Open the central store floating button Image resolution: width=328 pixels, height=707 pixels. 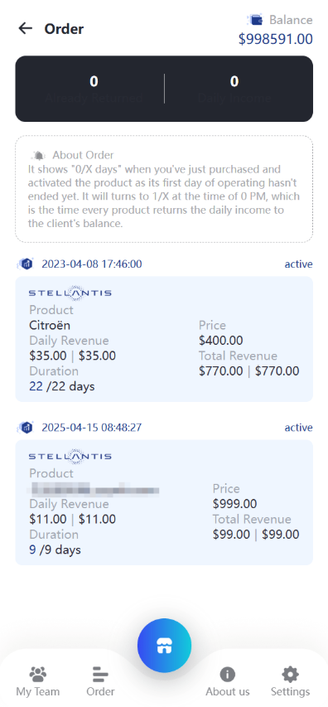point(164,646)
